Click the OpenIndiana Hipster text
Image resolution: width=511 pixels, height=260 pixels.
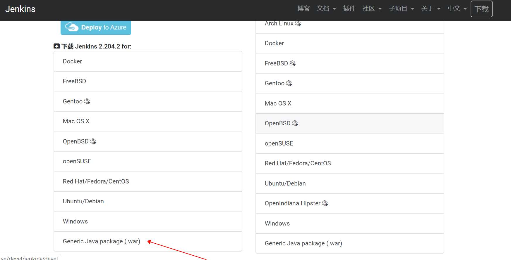(x=292, y=203)
